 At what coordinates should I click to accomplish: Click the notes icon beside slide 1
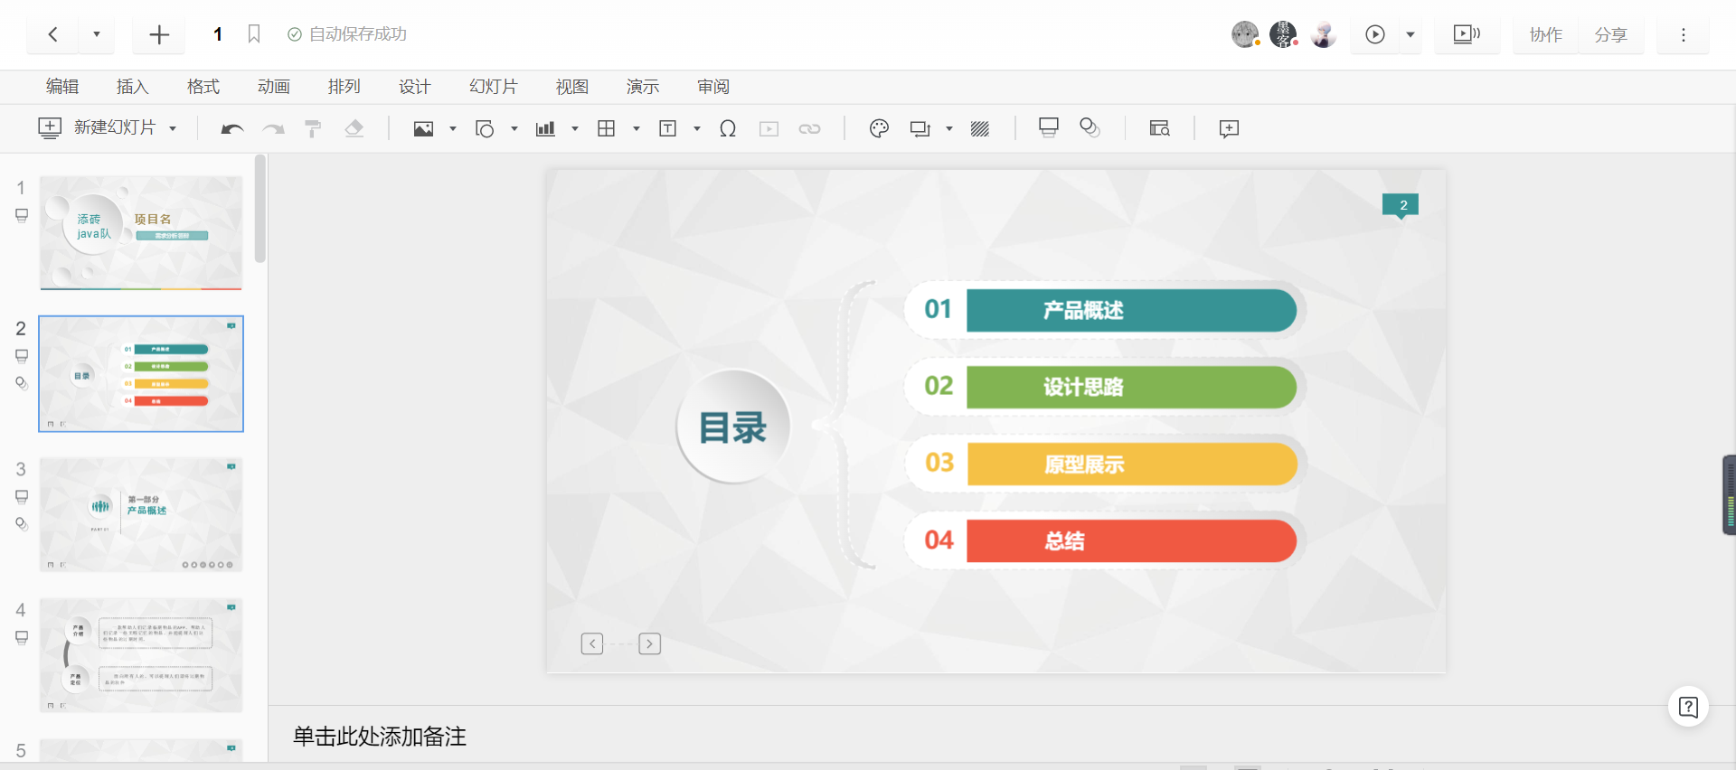tap(22, 216)
